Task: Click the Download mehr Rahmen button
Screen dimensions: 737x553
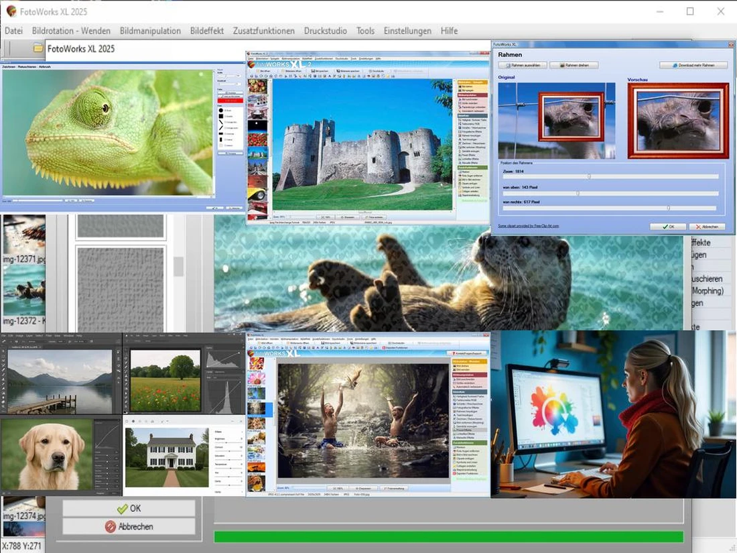Action: tap(693, 66)
